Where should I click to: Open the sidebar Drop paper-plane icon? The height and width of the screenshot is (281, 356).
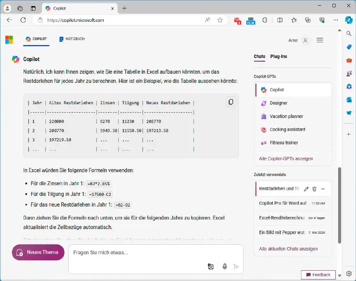(349, 113)
